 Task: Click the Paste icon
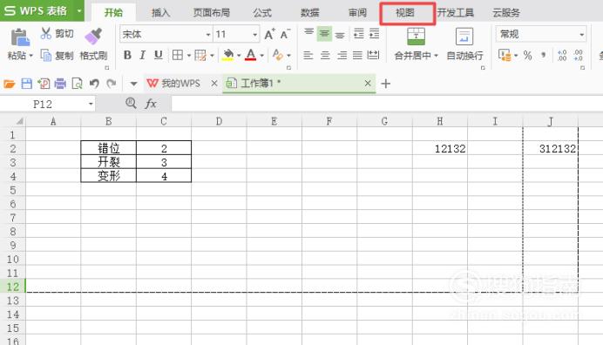pos(20,37)
